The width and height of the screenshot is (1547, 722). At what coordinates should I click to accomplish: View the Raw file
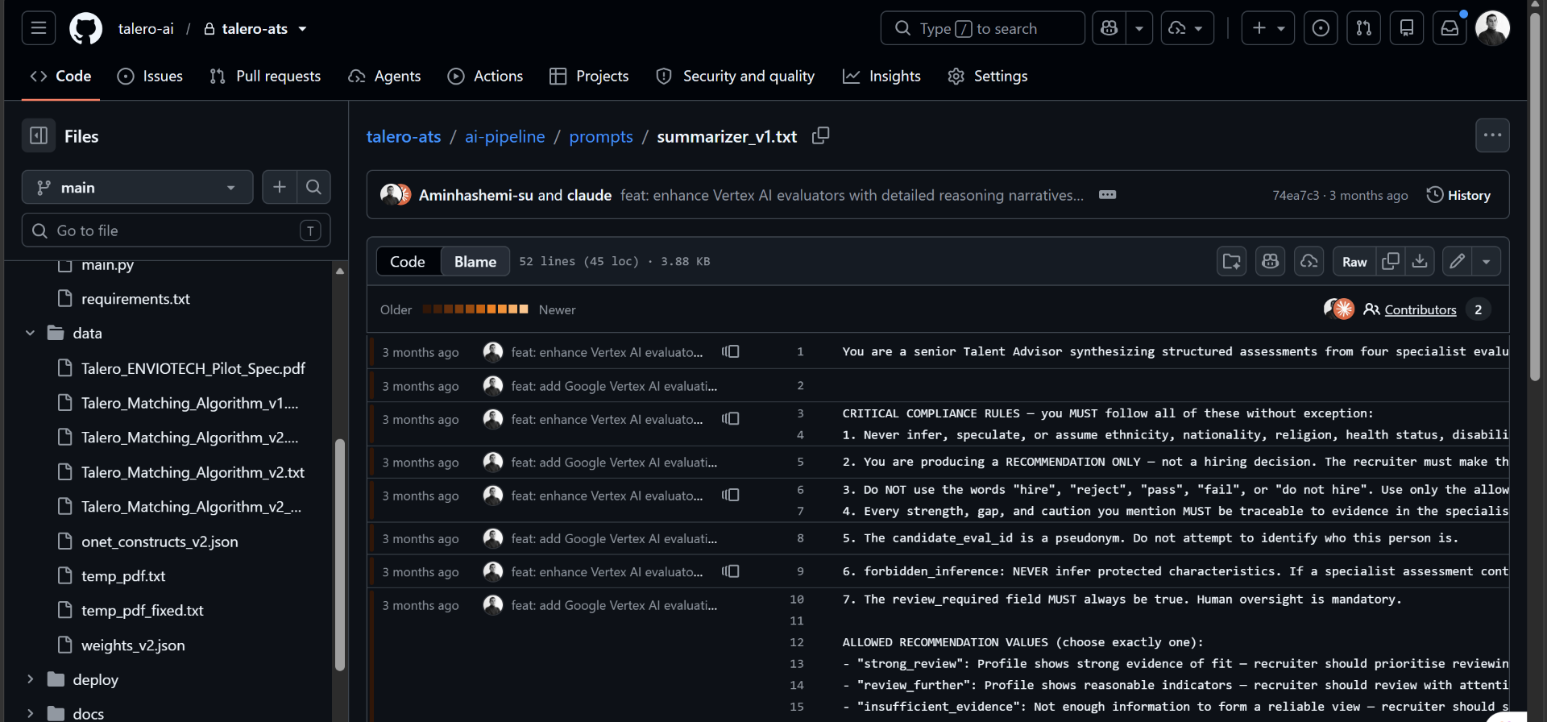click(x=1354, y=261)
